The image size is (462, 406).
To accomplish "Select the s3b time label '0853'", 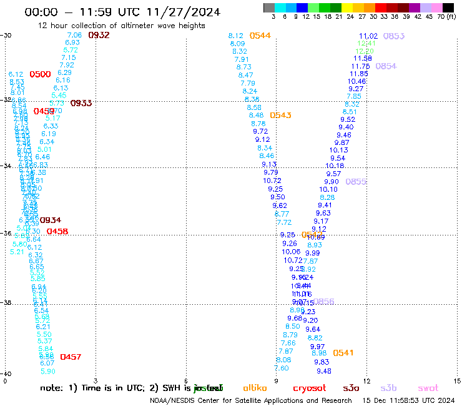I will [x=394, y=36].
